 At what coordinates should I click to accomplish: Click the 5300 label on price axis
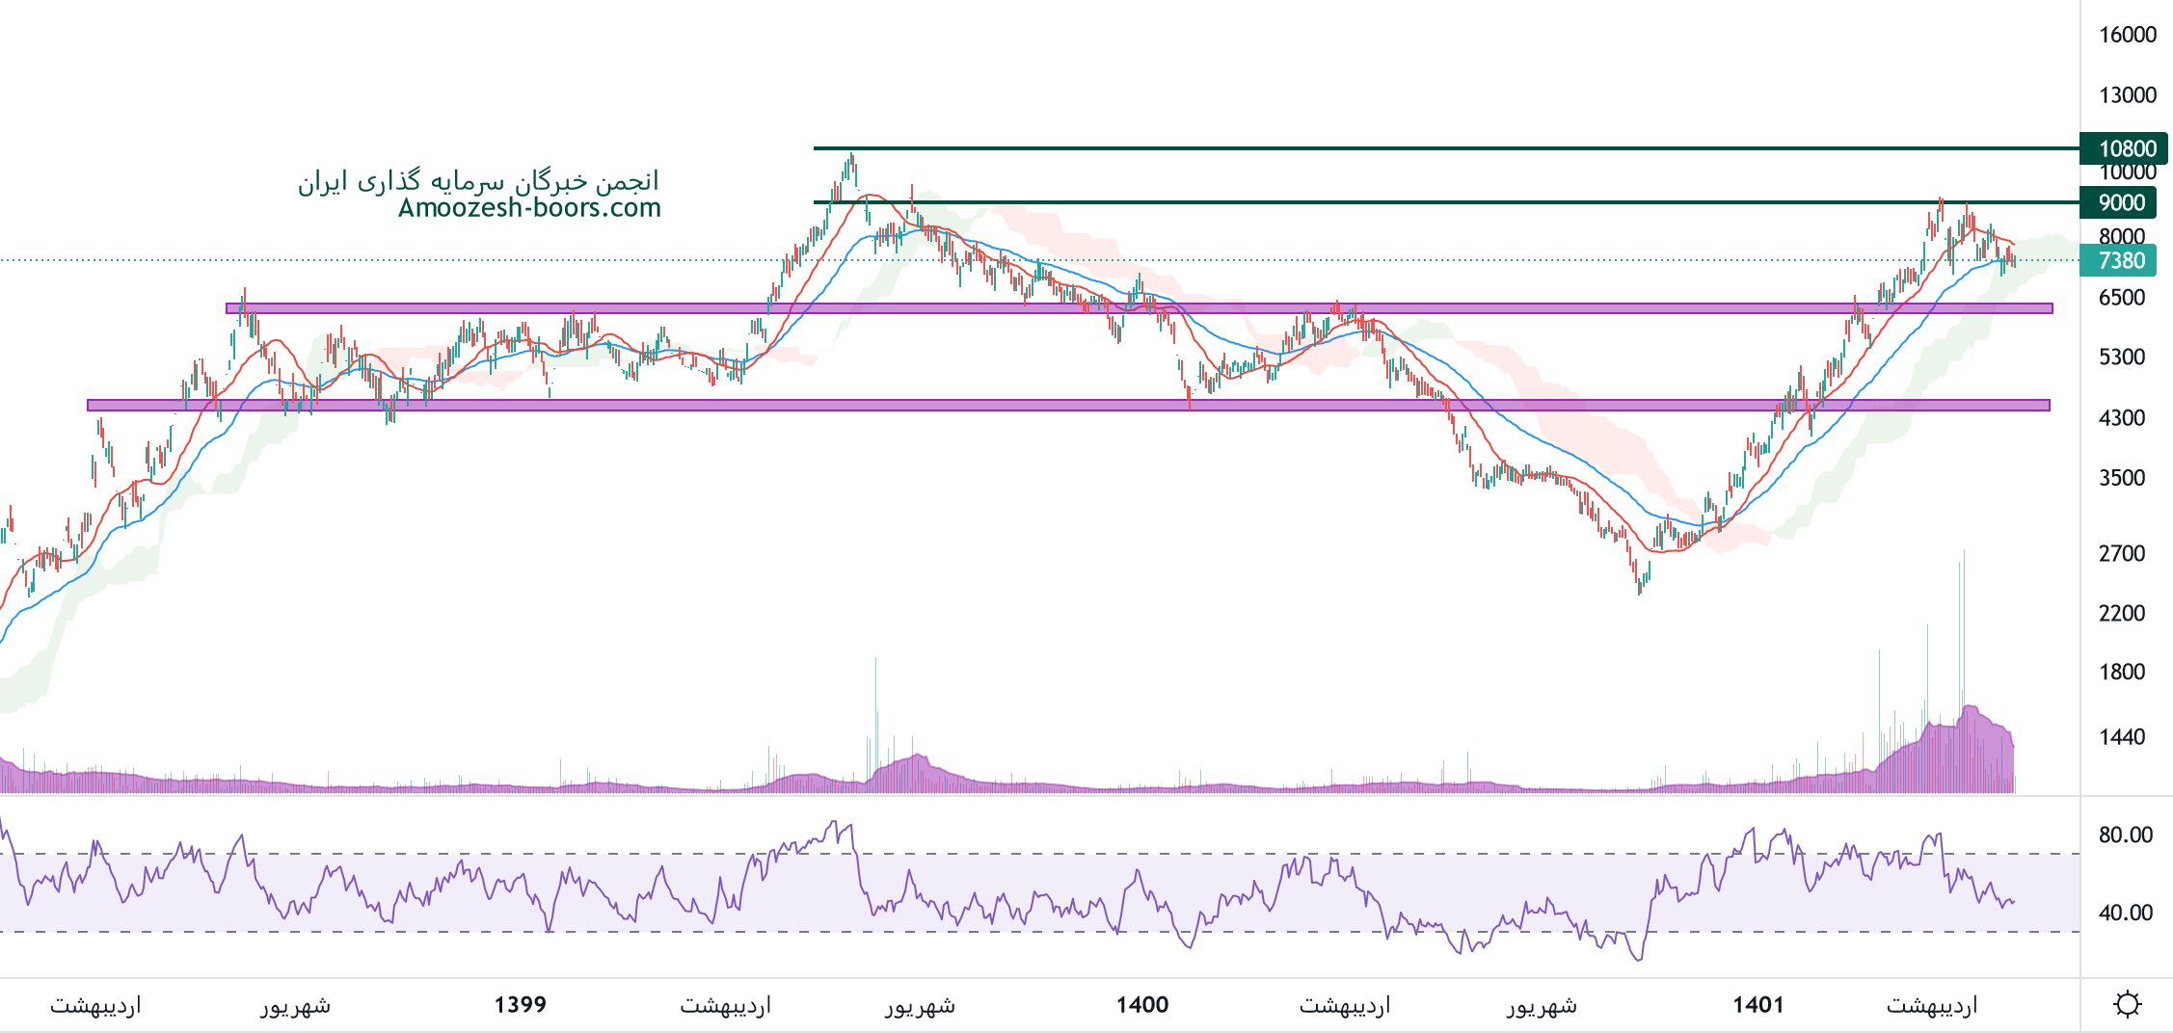[x=2121, y=358]
